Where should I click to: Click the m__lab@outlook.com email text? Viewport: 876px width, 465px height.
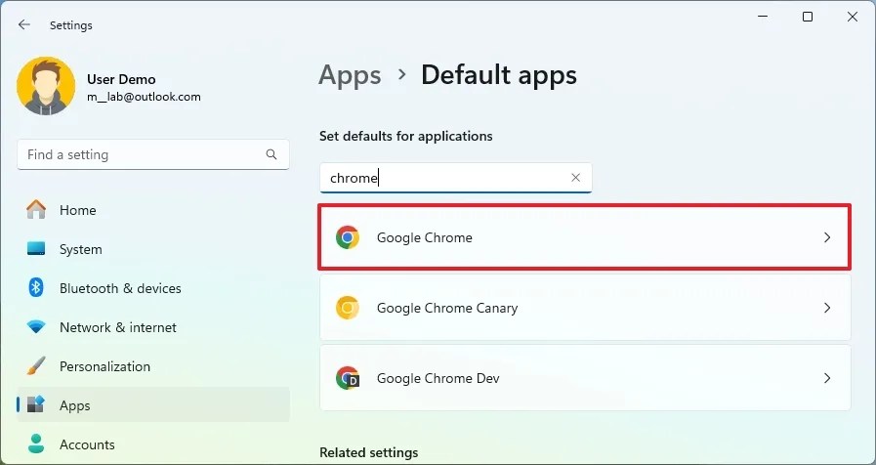point(144,97)
